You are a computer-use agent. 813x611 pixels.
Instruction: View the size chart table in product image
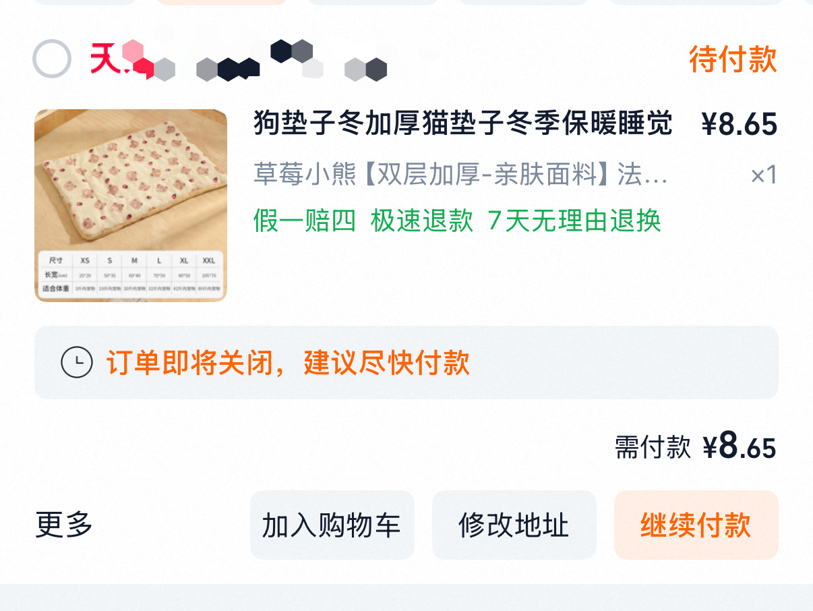coord(131,275)
